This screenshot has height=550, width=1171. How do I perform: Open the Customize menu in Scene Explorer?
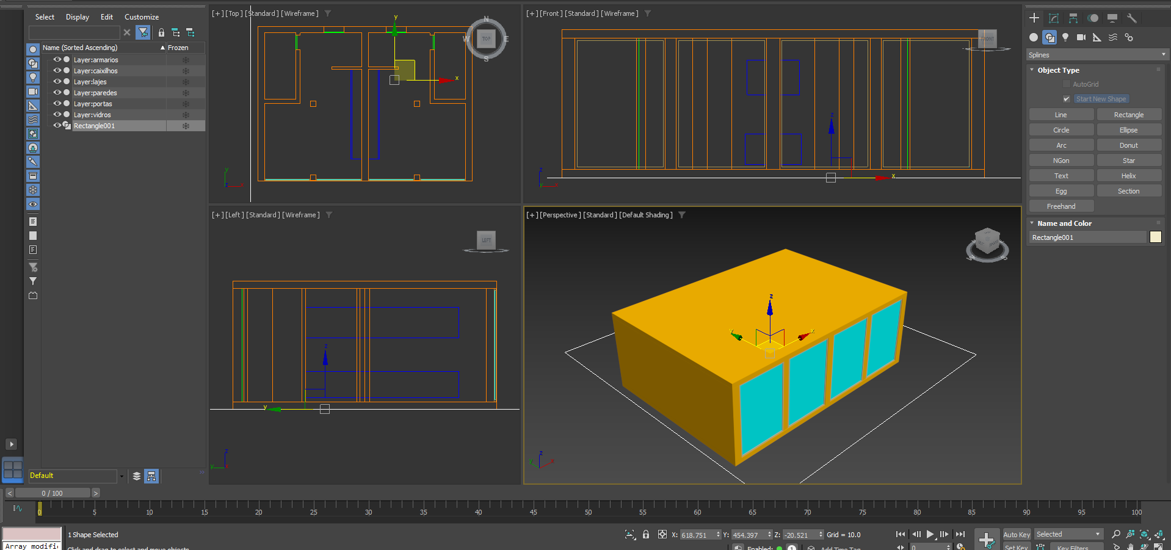[x=142, y=17]
